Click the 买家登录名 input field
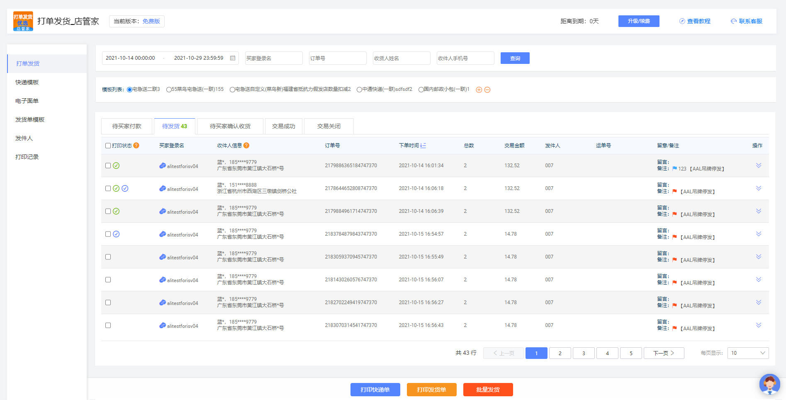 pos(274,58)
